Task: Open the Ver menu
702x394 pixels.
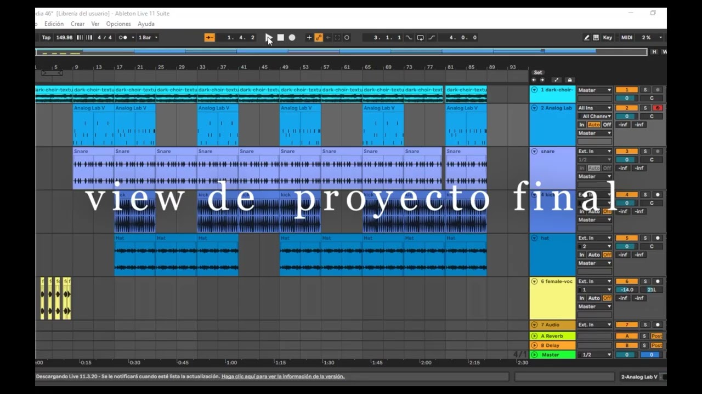Action: (95, 24)
